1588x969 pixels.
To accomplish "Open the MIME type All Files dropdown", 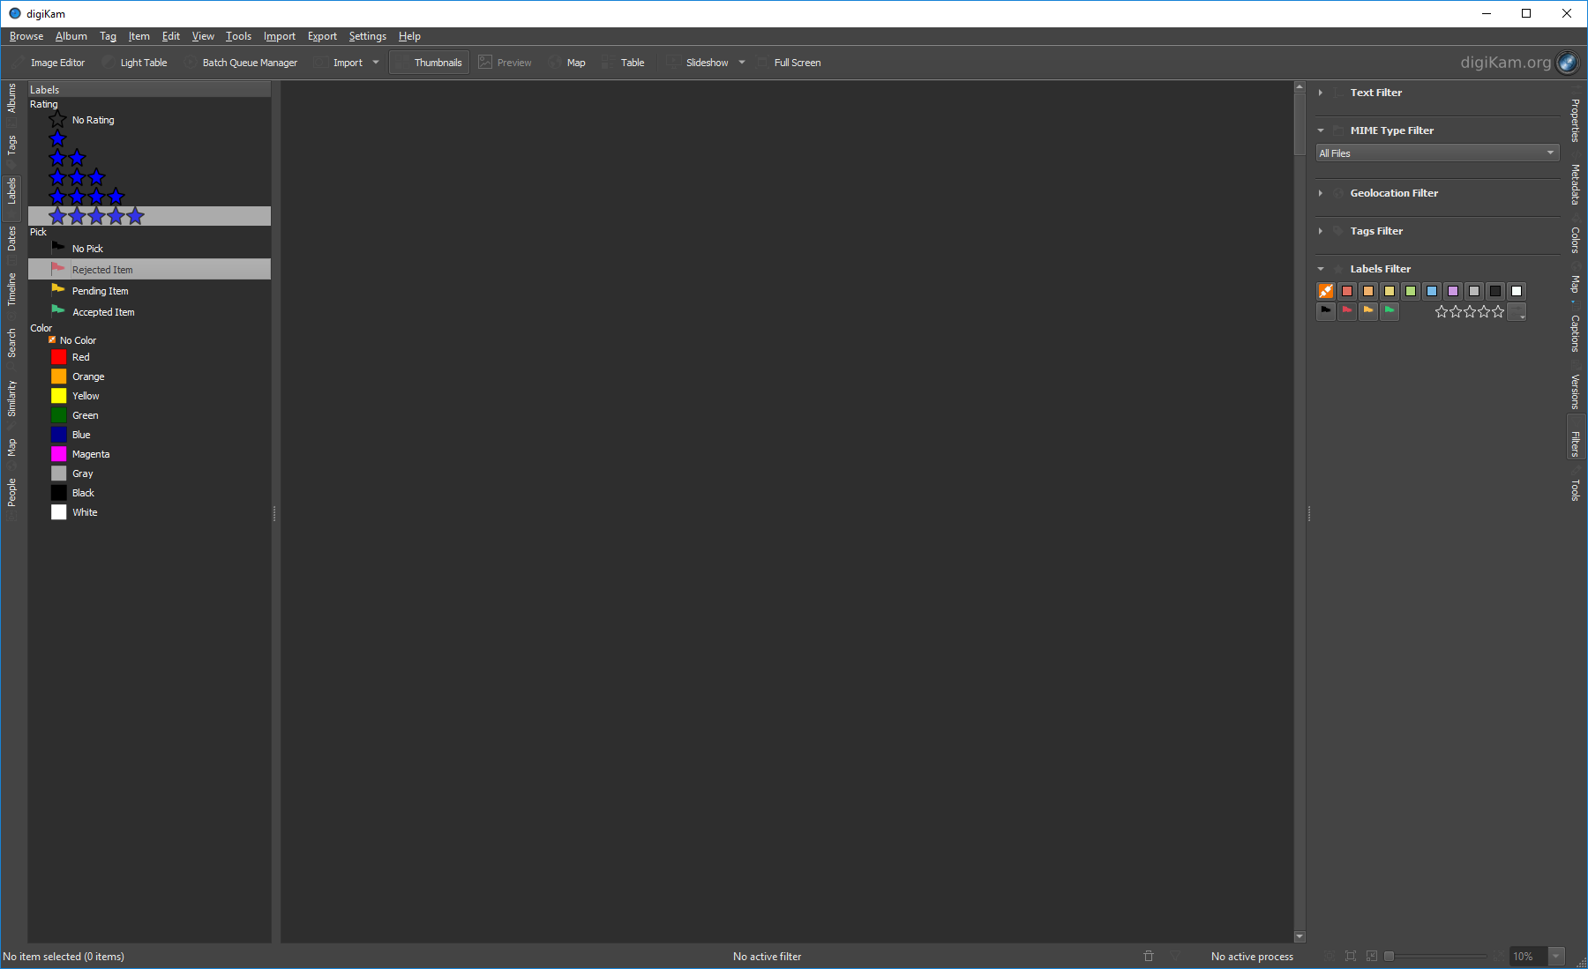I will [x=1436, y=153].
